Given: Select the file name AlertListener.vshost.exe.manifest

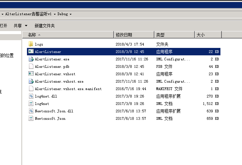Looking at the screenshot, I should click(x=68, y=89).
